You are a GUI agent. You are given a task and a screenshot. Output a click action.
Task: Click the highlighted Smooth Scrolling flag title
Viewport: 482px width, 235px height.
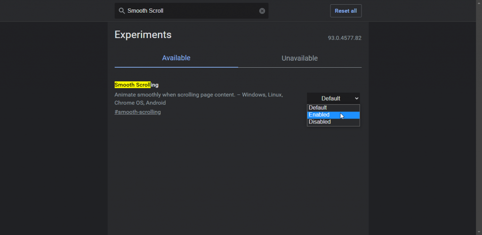[137, 85]
